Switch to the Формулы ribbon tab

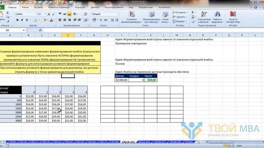[x=80, y=7]
